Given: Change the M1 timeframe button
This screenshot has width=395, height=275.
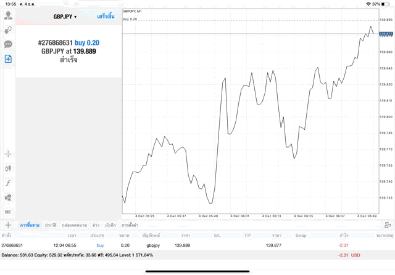Looking at the screenshot, I should point(8,212).
